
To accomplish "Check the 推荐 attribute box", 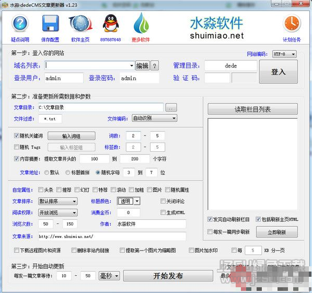I will [59, 189].
